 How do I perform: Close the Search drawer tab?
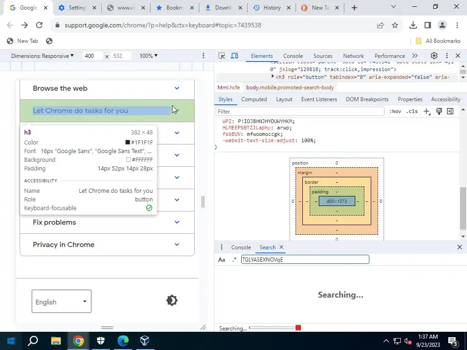281,247
